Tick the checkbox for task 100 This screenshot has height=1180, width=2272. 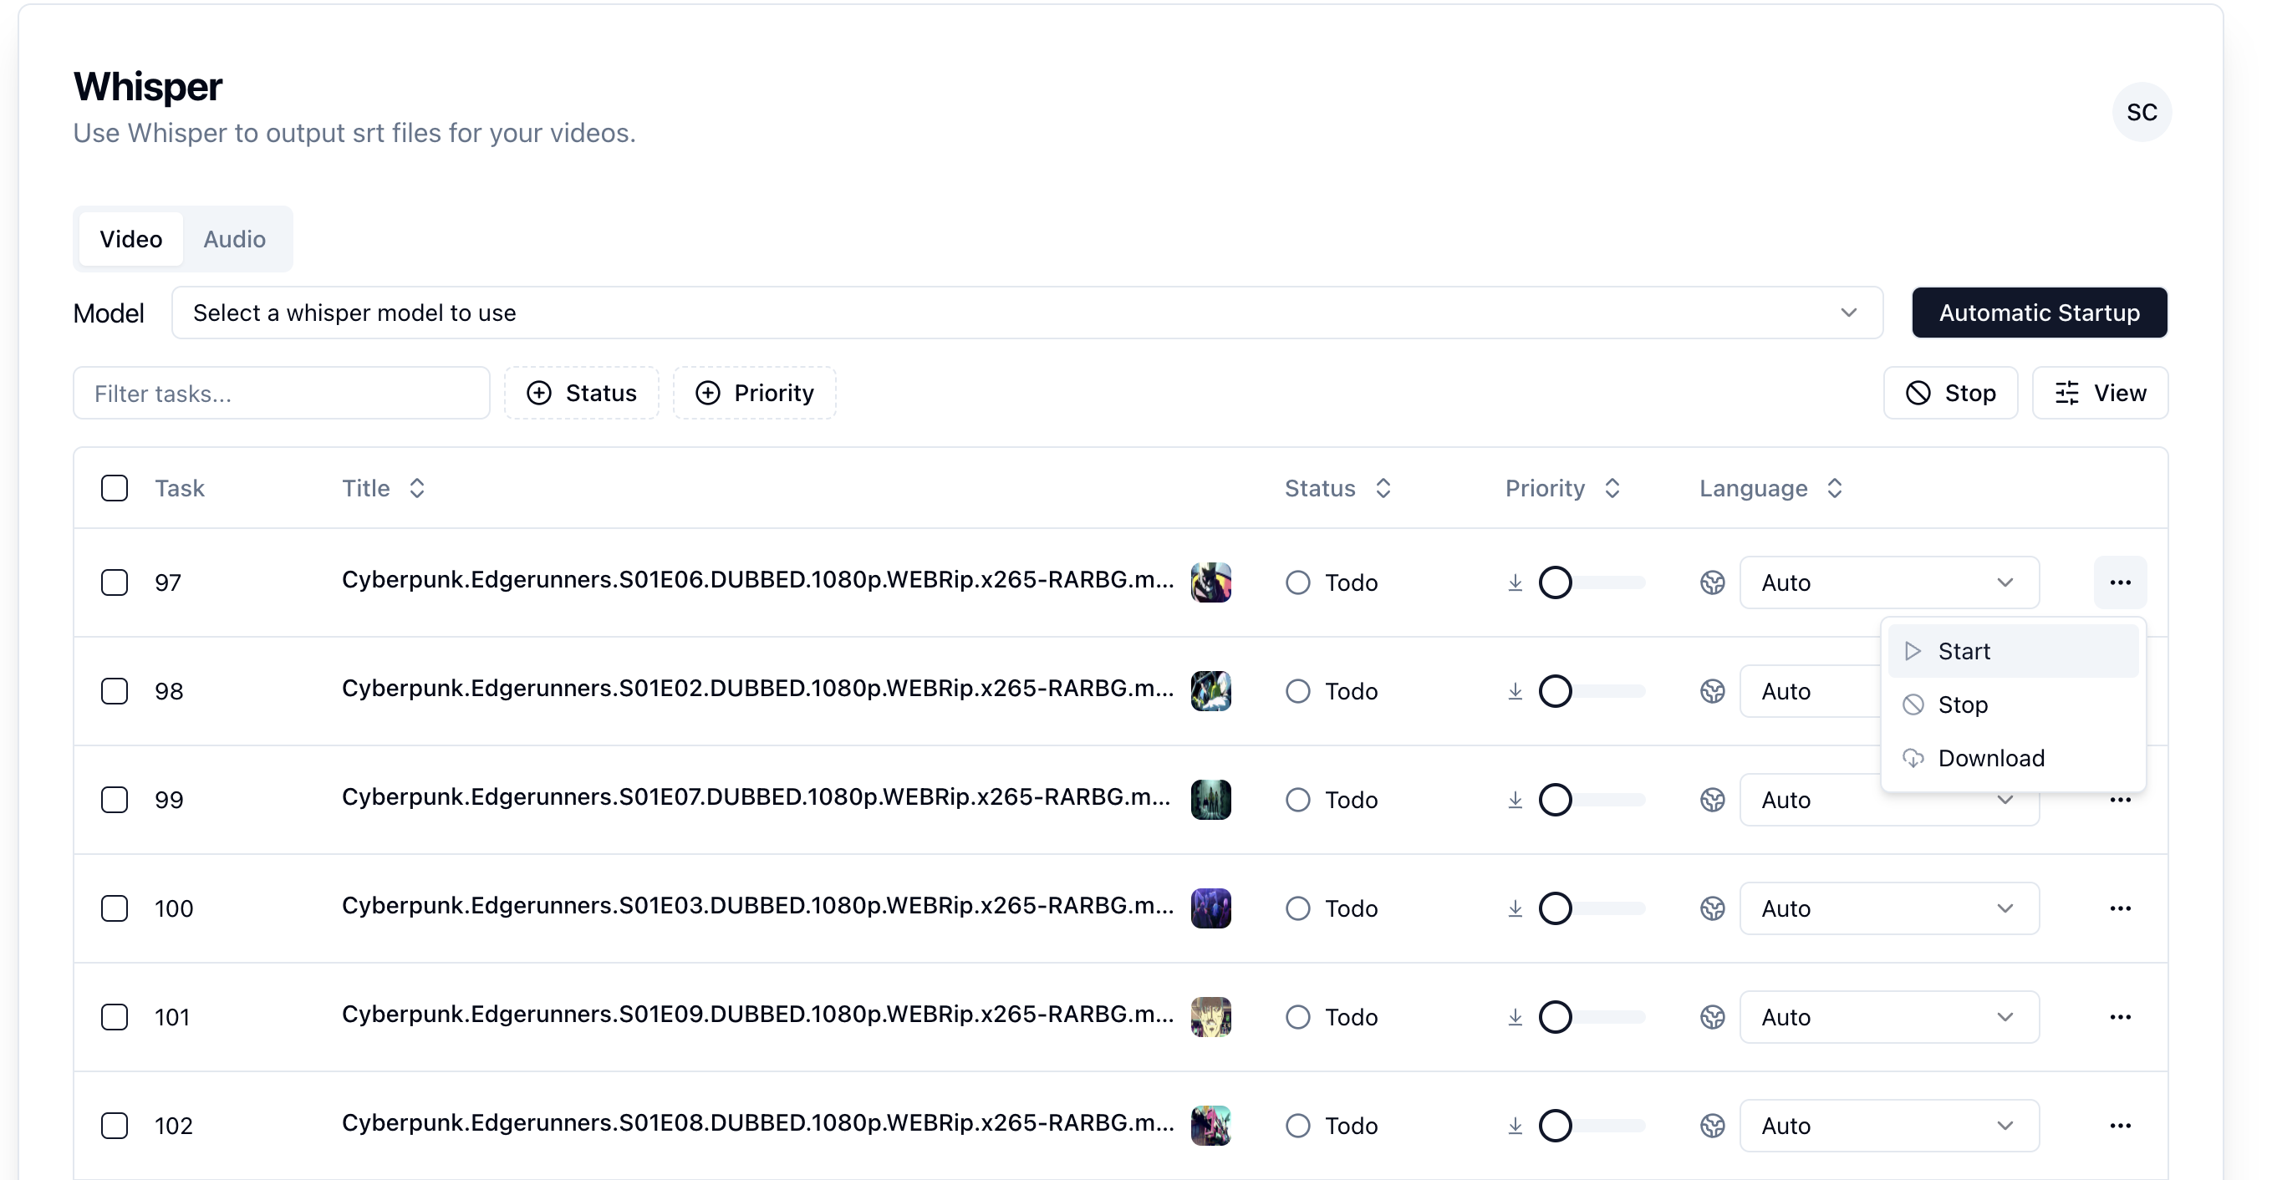(115, 908)
